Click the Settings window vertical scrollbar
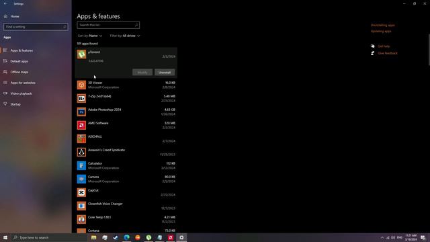The height and width of the screenshot is (242, 430). 429,49
